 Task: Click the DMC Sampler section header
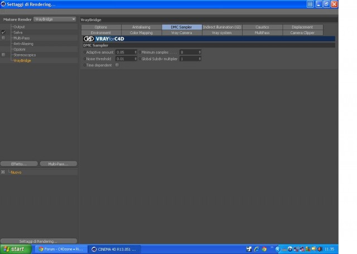(x=209, y=45)
